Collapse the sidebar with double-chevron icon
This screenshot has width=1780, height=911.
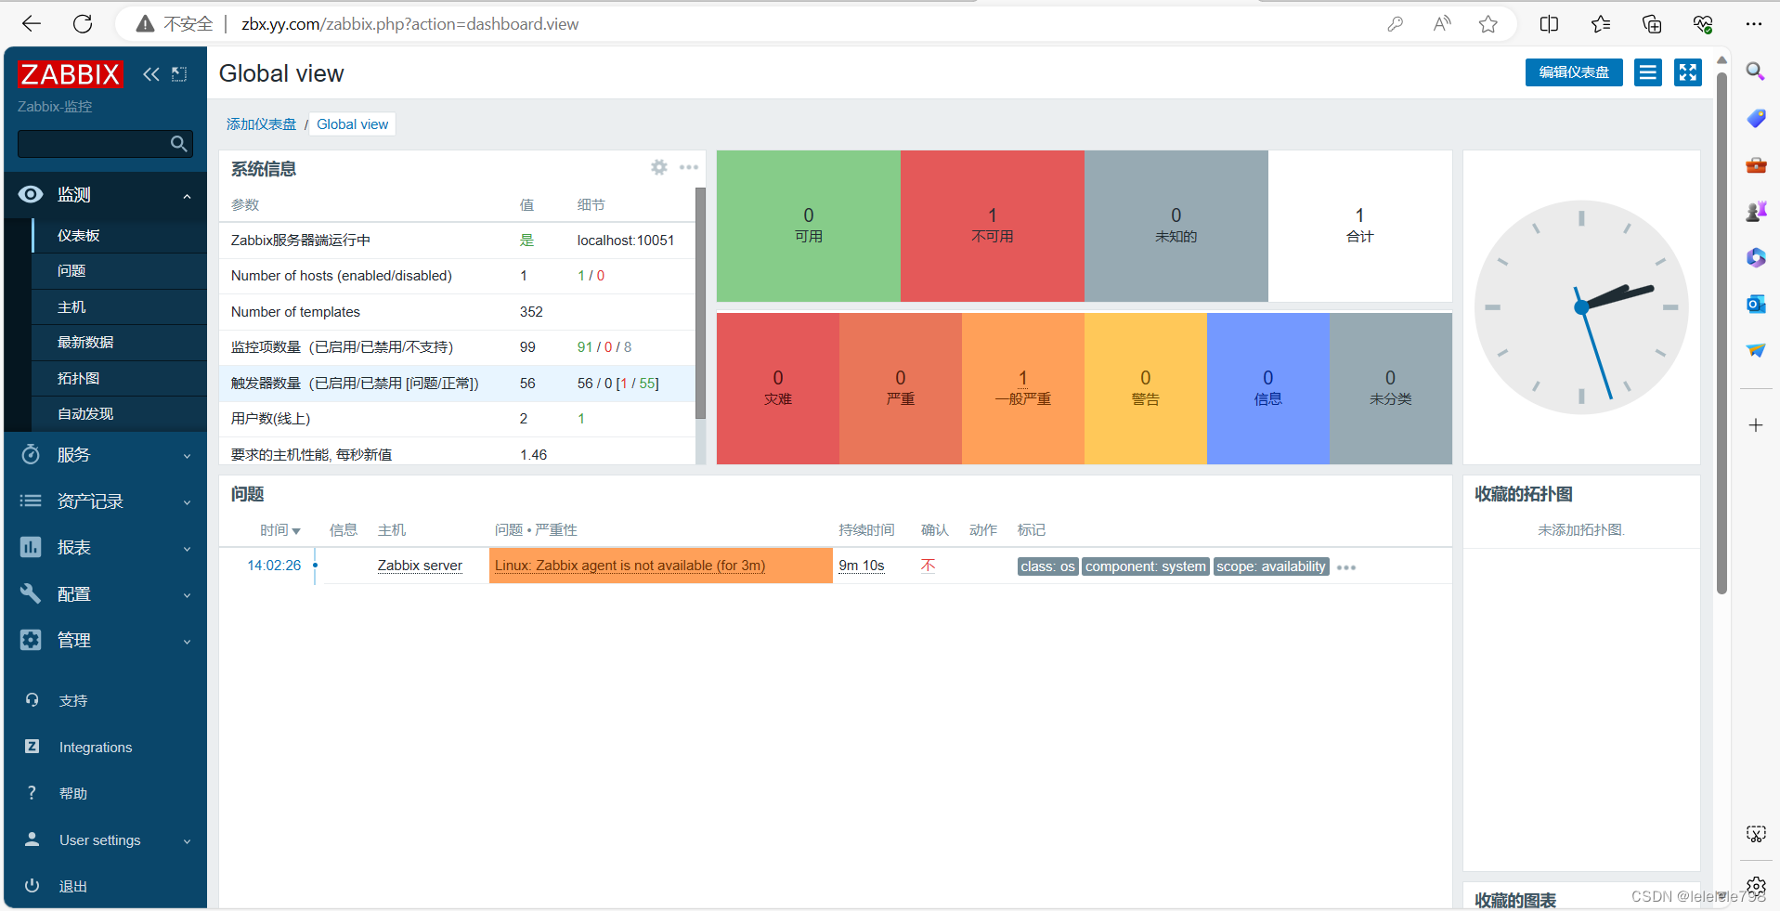pyautogui.click(x=150, y=74)
